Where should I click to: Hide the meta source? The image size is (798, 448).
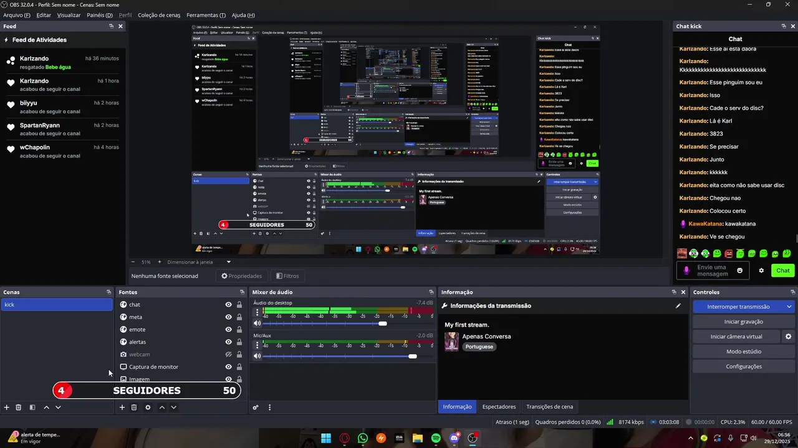[228, 317]
